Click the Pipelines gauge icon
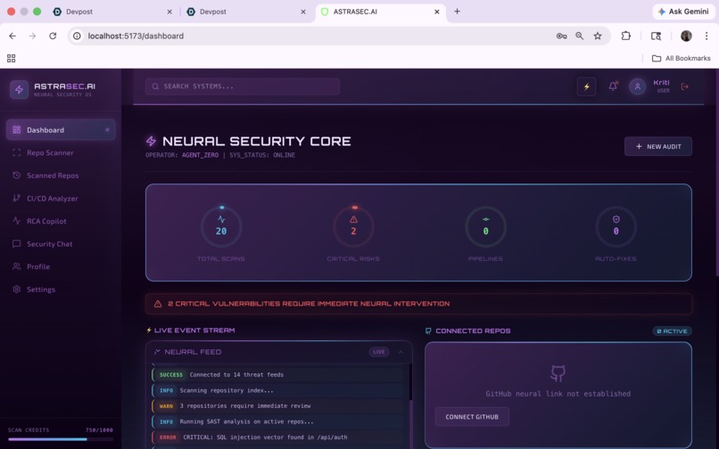 pyautogui.click(x=485, y=219)
